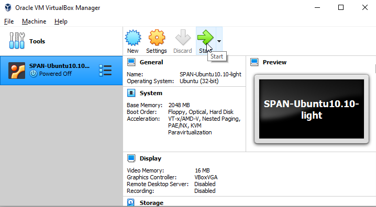Open the Machine menu
376x207 pixels.
point(34,21)
